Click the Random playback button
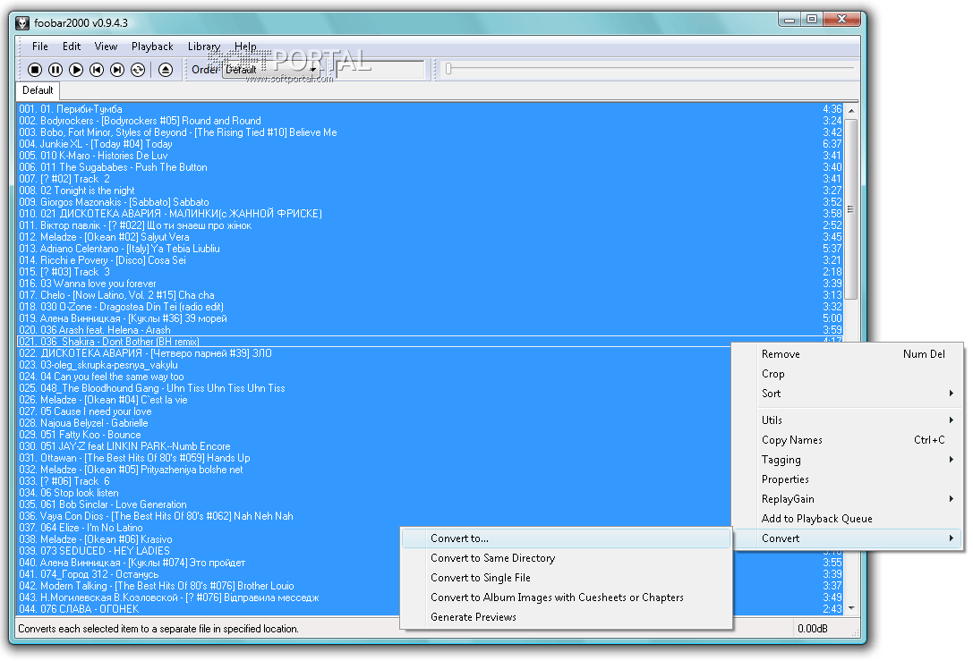This screenshot has height=661, width=973. pyautogui.click(x=138, y=70)
